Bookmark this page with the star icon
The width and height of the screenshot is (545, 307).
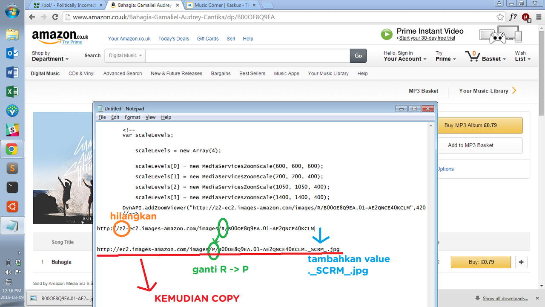click(500, 17)
